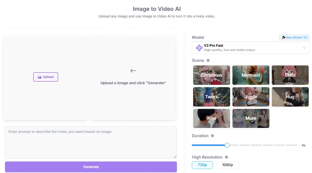
Task: Select the Hug scene thumbnail
Action: point(290,97)
